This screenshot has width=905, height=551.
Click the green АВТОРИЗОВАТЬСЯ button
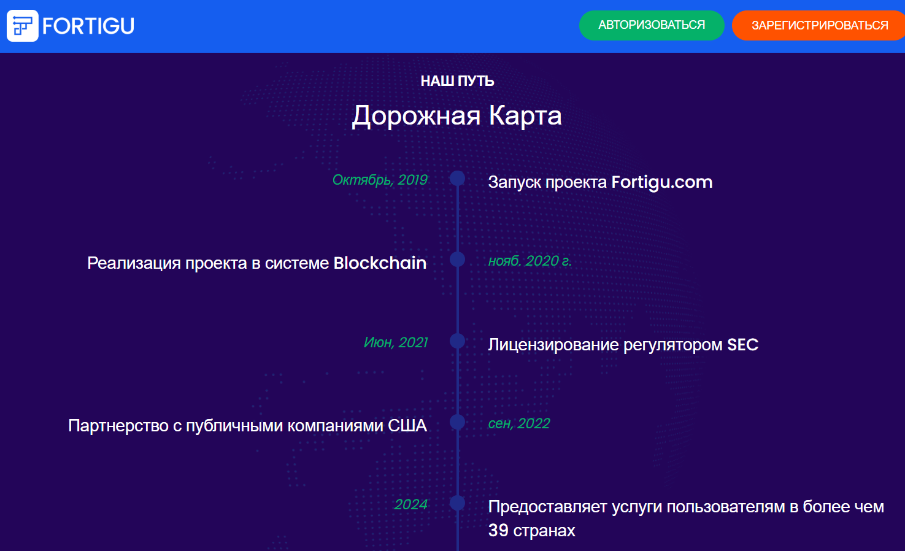pos(652,25)
